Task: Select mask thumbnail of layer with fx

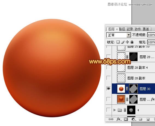Action: coord(133,99)
